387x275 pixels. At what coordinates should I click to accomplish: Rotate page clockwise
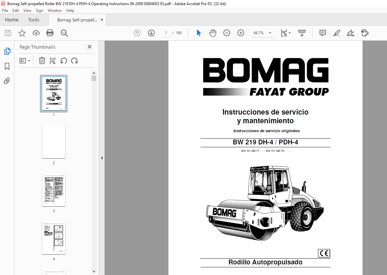75,61
